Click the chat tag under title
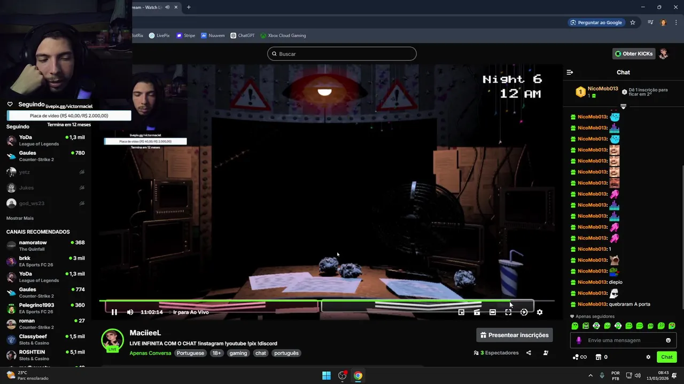 pos(261,353)
